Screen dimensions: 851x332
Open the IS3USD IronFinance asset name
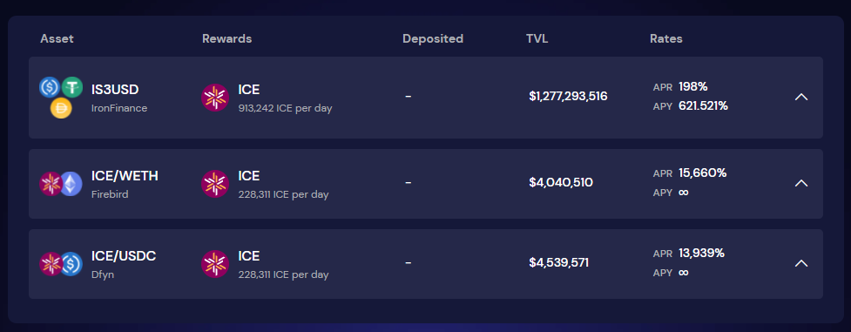[x=118, y=98]
